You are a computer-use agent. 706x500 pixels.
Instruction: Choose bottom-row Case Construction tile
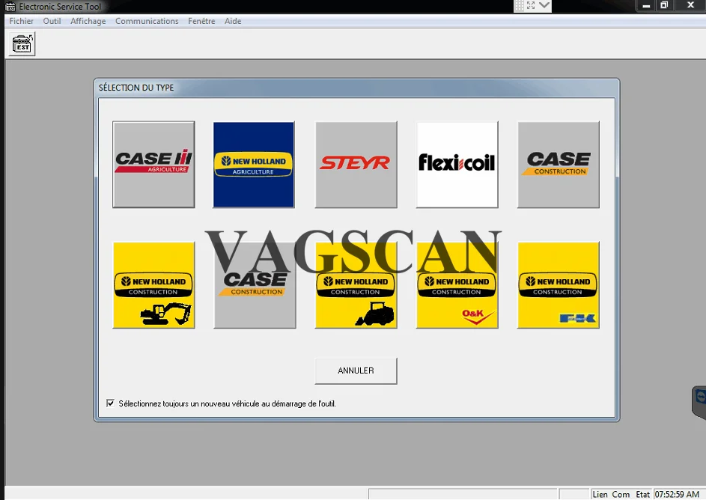[x=255, y=285]
